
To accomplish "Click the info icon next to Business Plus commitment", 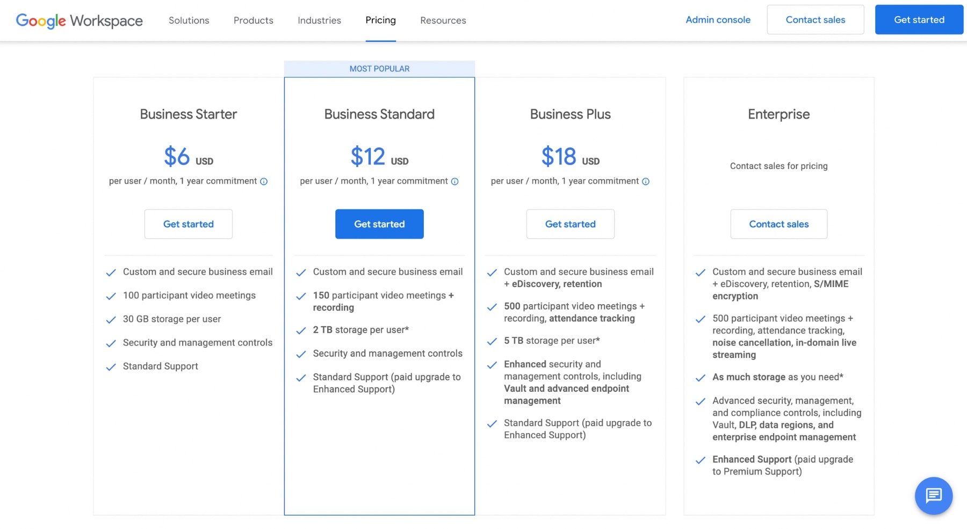I will (646, 181).
